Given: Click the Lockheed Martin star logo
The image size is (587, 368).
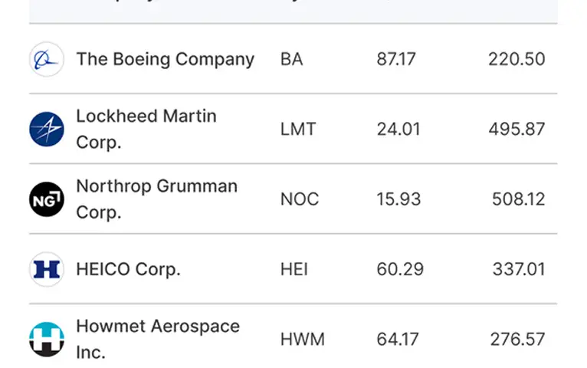Looking at the screenshot, I should click(47, 129).
